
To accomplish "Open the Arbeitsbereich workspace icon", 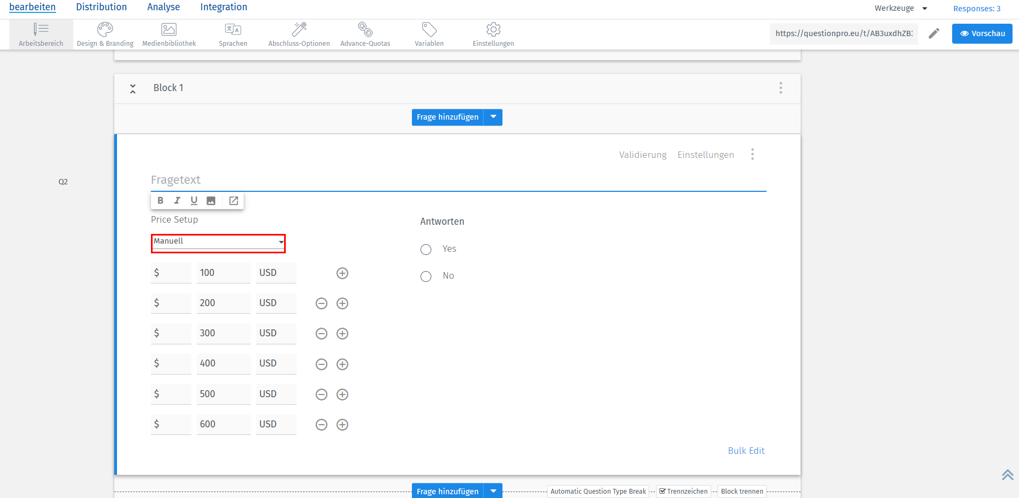I will [41, 34].
